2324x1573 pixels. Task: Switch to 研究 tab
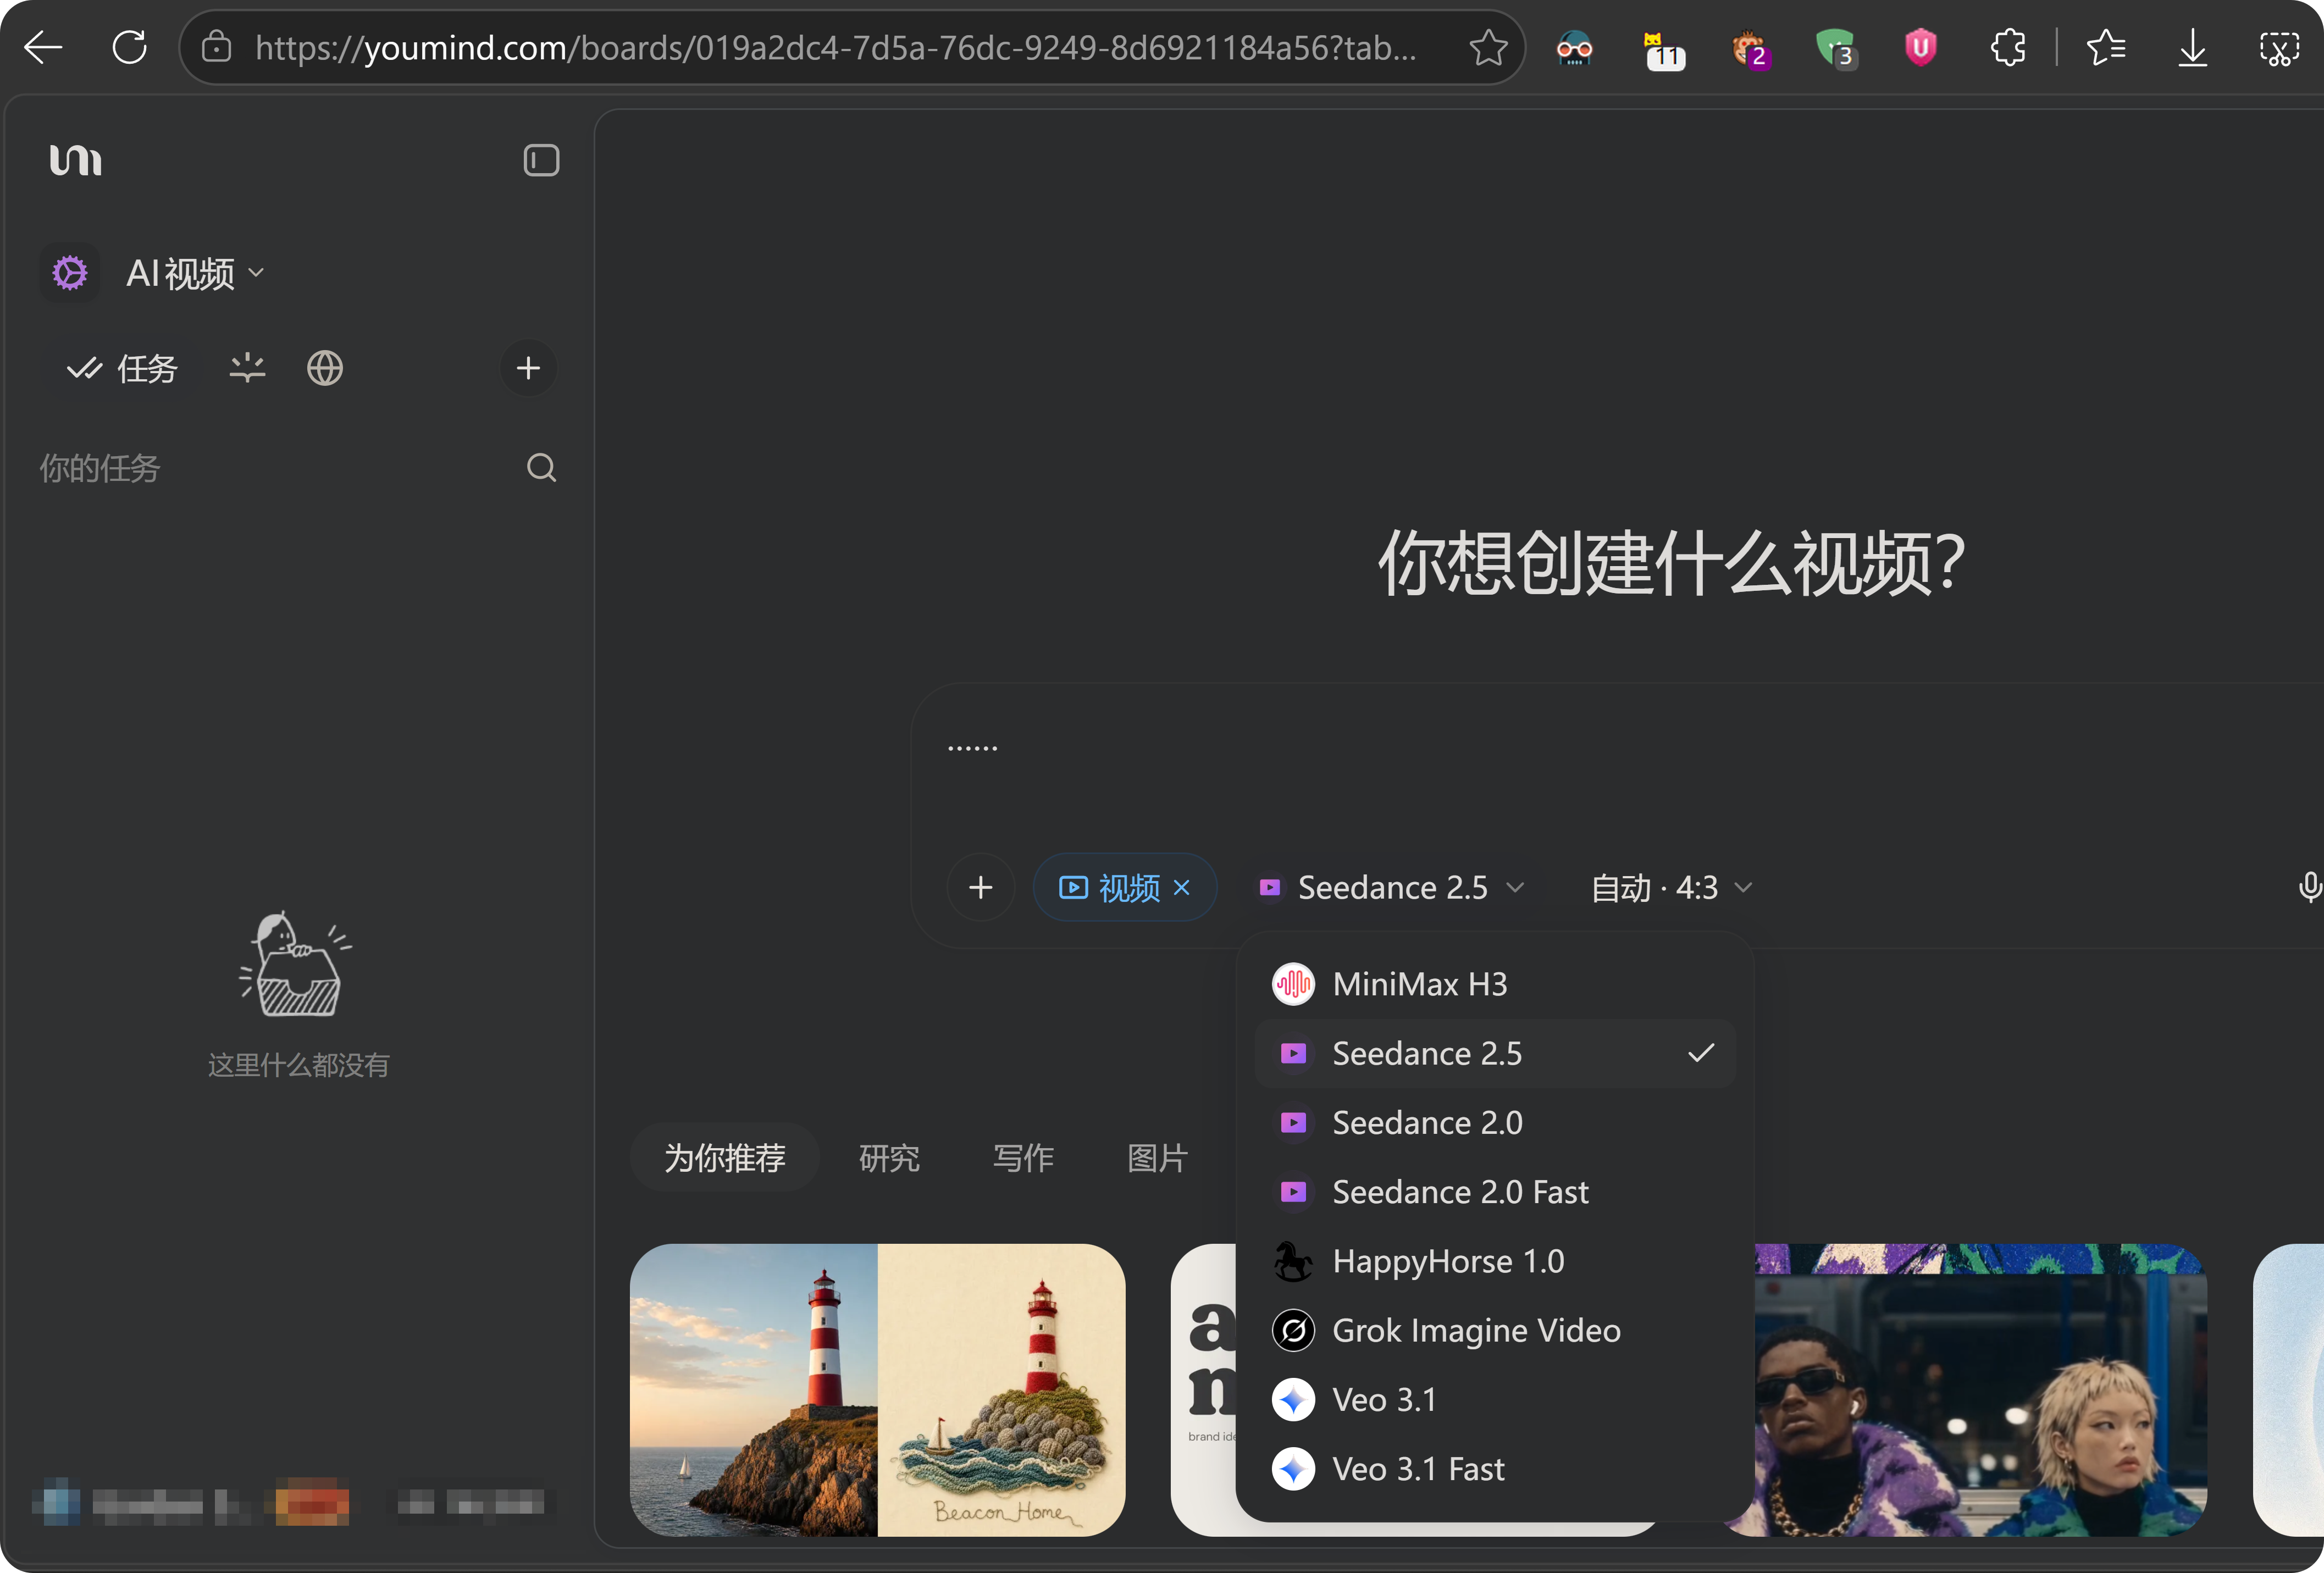pyautogui.click(x=889, y=1157)
